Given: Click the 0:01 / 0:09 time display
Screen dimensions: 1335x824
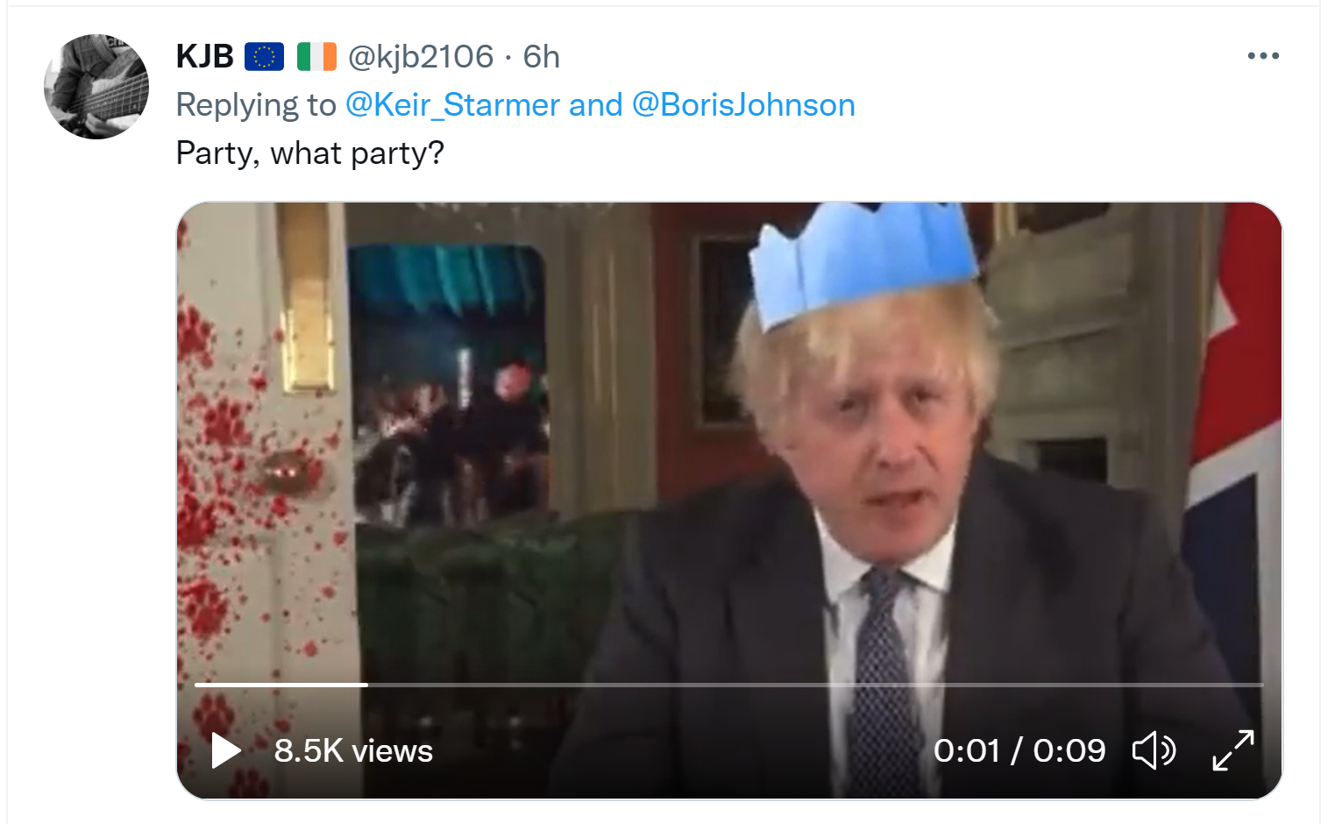Looking at the screenshot, I should [1019, 751].
